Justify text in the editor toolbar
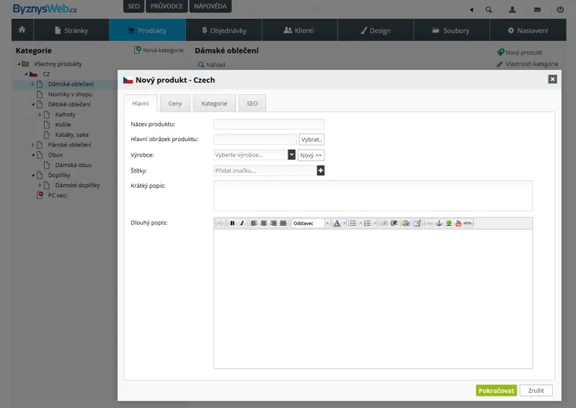Viewport: 576px width, 408px height. (283, 223)
